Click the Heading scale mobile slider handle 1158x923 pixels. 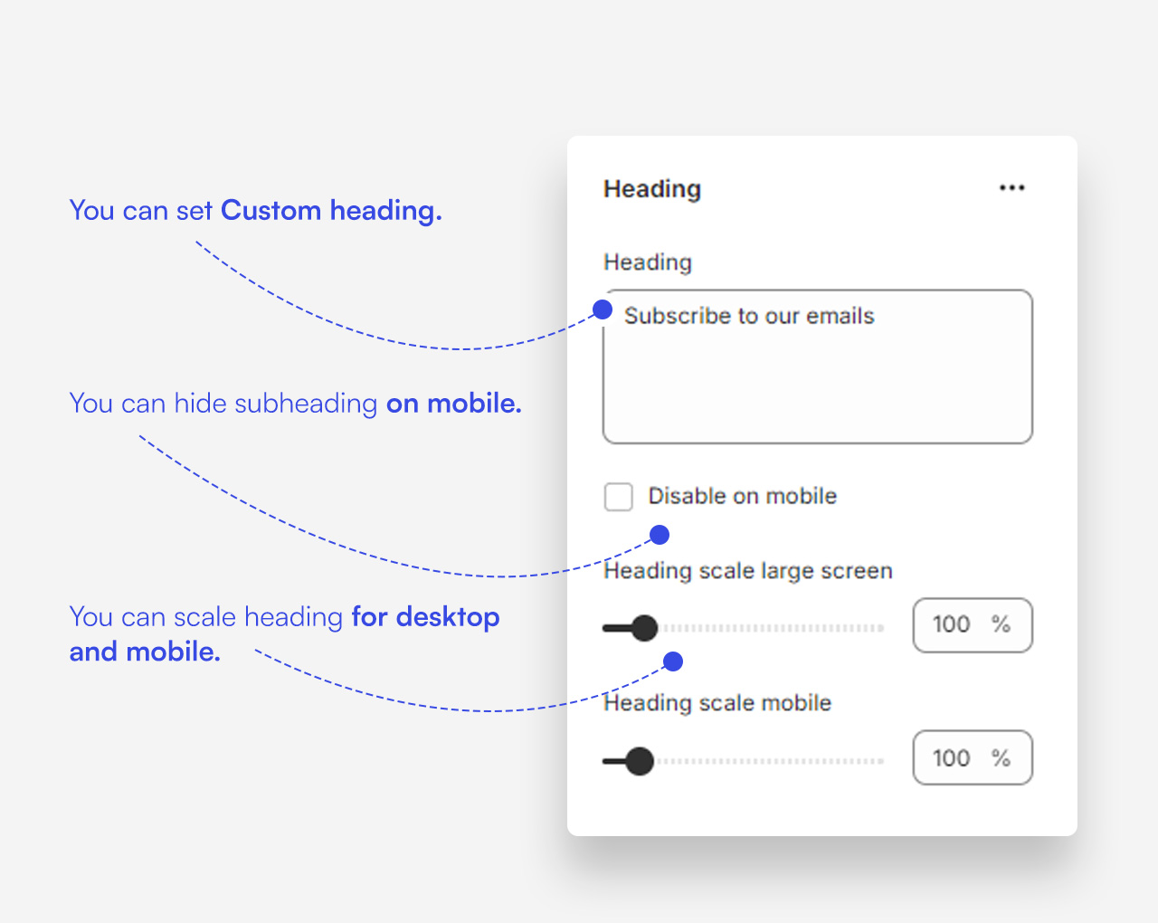coord(639,761)
